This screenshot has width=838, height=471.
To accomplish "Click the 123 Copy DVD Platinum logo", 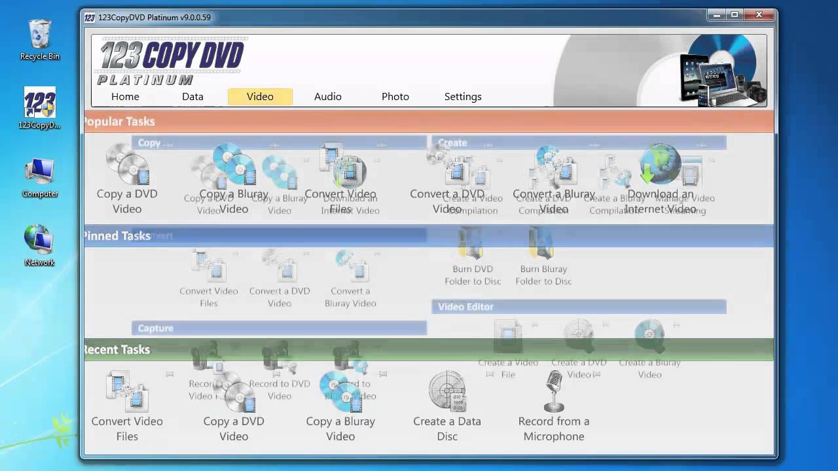I will click(170, 61).
